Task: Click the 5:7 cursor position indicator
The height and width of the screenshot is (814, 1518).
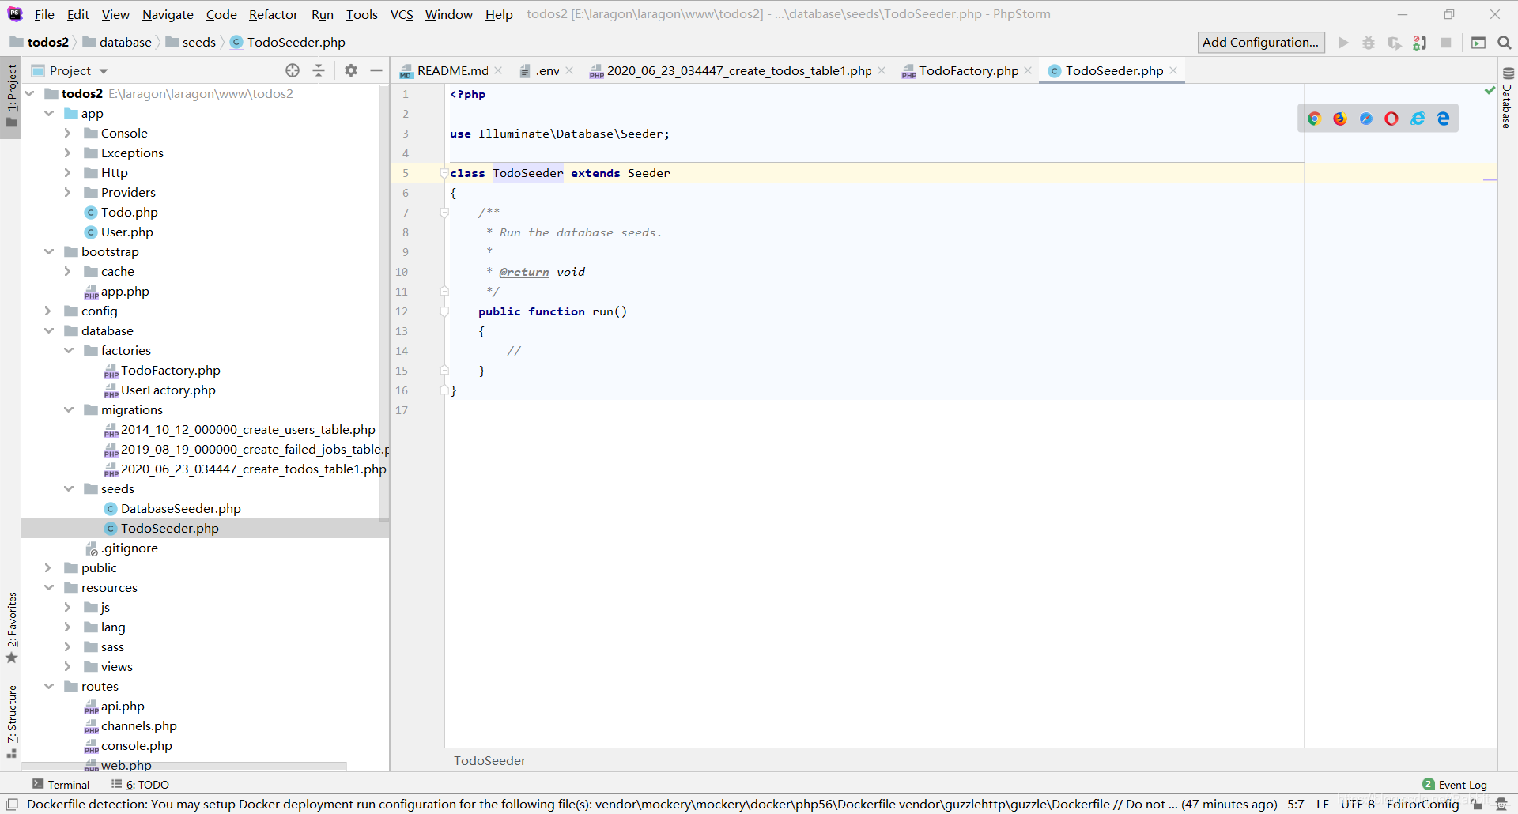Action: (1296, 805)
